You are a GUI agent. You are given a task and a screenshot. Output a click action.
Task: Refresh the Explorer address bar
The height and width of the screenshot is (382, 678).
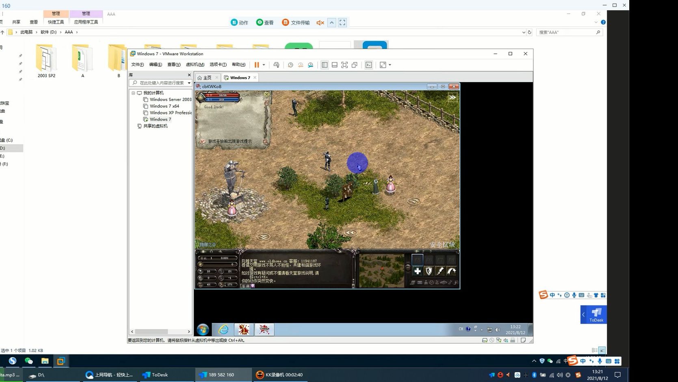click(x=529, y=32)
